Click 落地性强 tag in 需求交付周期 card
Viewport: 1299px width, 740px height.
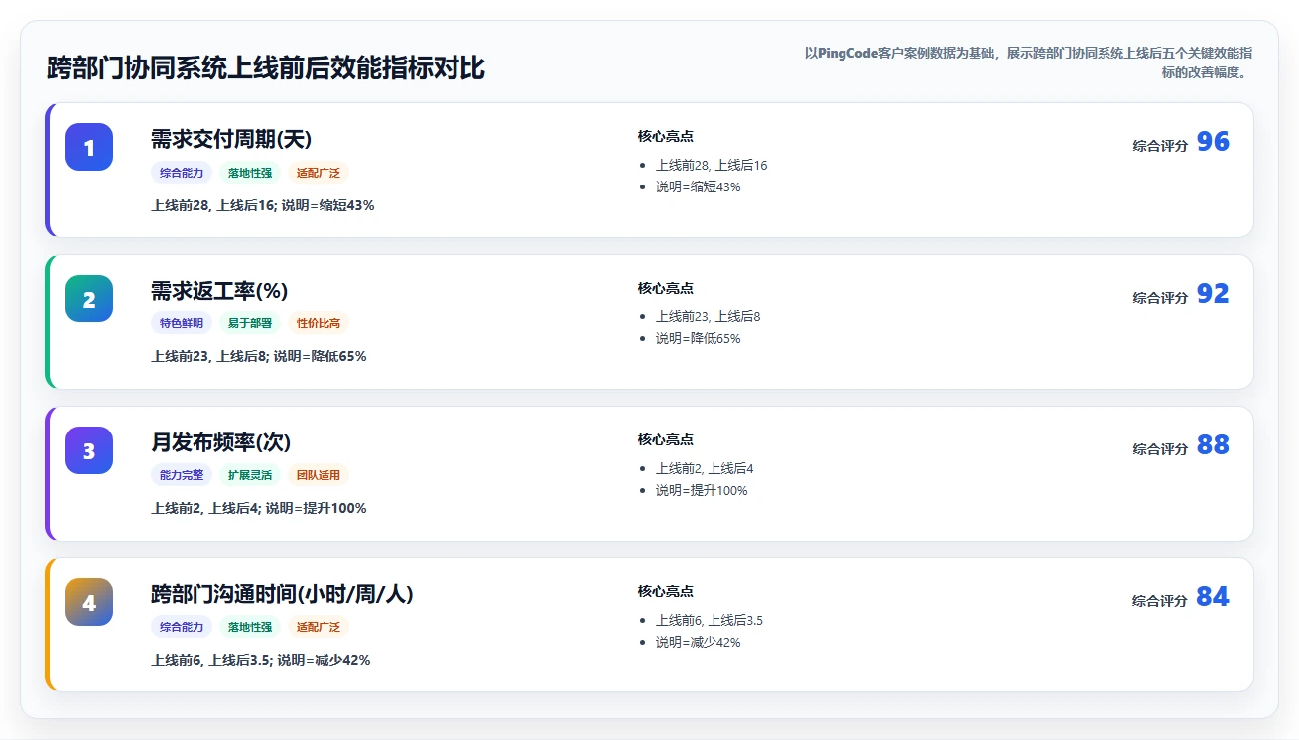click(x=250, y=173)
